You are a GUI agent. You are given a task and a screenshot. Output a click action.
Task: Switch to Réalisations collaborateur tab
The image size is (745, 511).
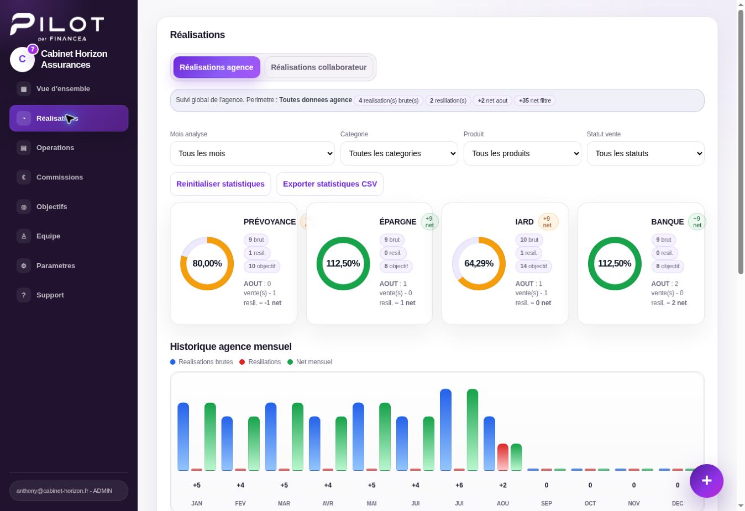[319, 67]
